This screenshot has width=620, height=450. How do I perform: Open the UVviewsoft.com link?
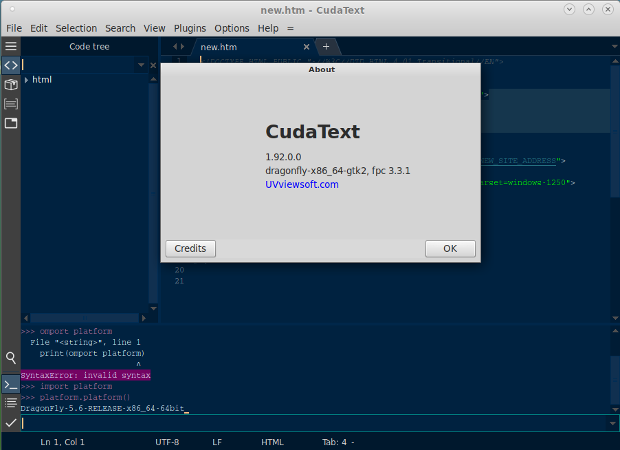click(302, 184)
